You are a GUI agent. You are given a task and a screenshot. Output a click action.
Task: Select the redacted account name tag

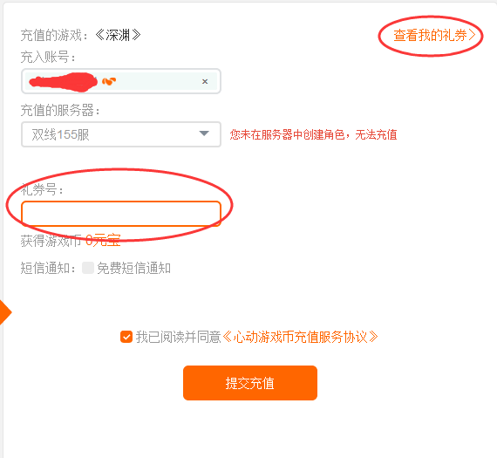click(x=64, y=82)
